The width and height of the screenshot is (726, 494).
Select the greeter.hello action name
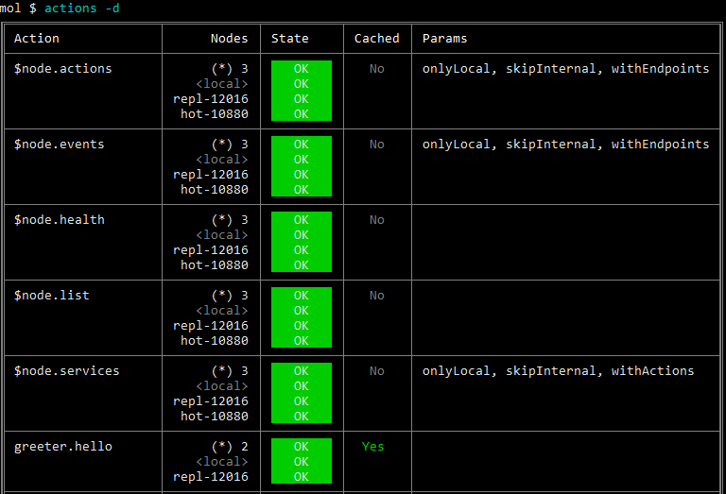[62, 447]
